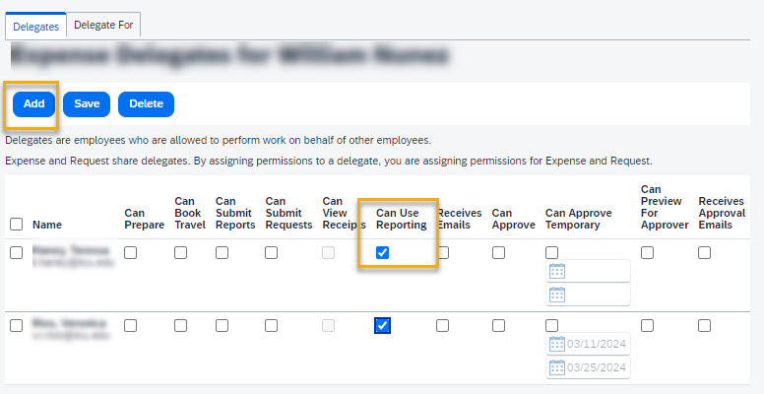
Task: Toggle the select-all checkbox beside Name header
Action: pyautogui.click(x=16, y=224)
